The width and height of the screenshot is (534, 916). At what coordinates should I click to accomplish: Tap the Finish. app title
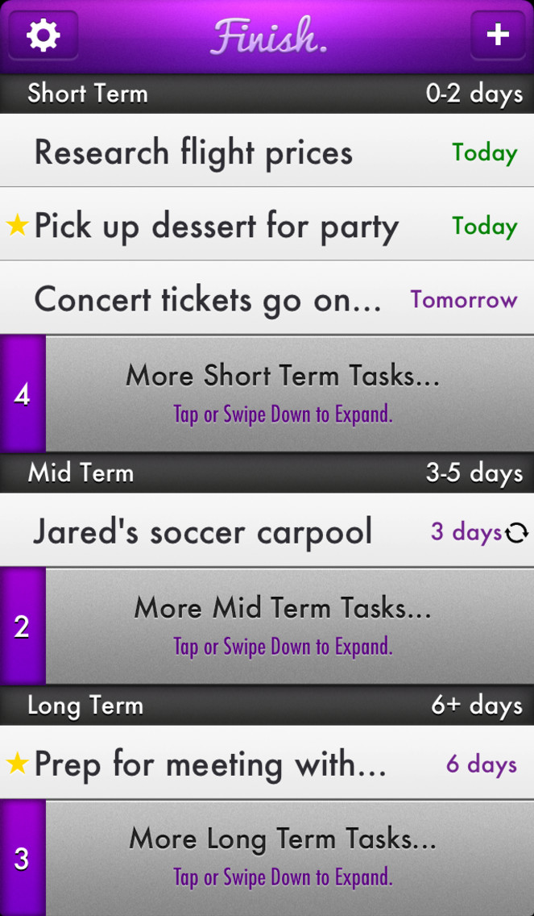(268, 36)
